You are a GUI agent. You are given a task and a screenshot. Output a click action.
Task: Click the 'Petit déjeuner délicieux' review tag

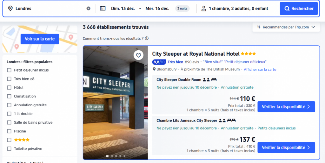click(x=245, y=62)
